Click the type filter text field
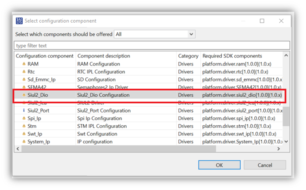Viewport: 306px width, 190px height. pos(152,46)
